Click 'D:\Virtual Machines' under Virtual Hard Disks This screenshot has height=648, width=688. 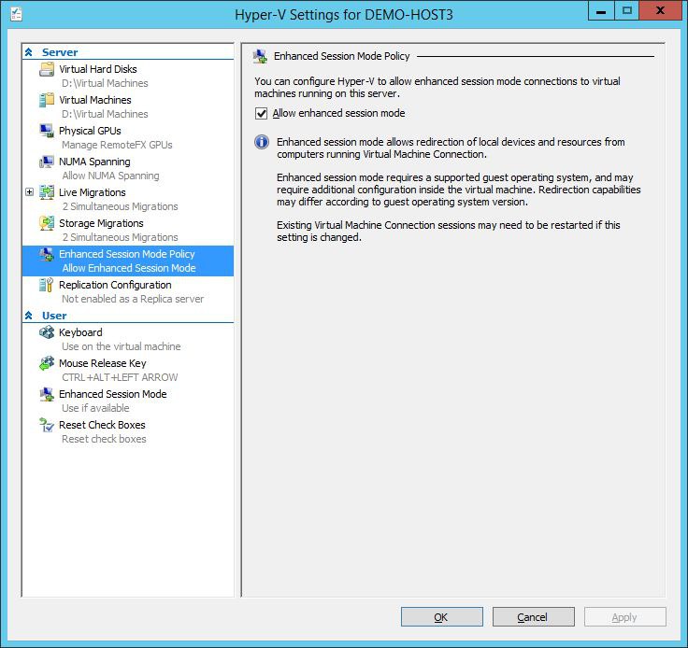105,83
